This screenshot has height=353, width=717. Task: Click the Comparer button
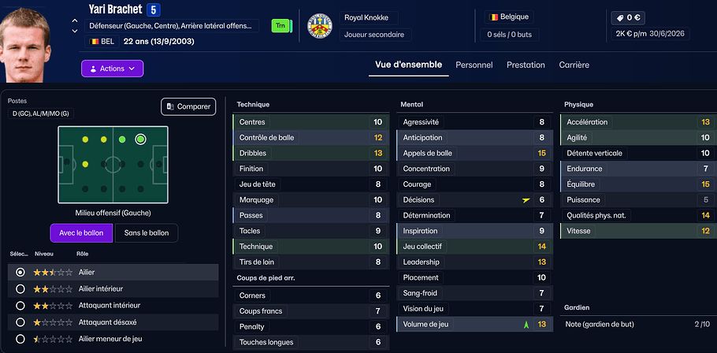pos(188,106)
